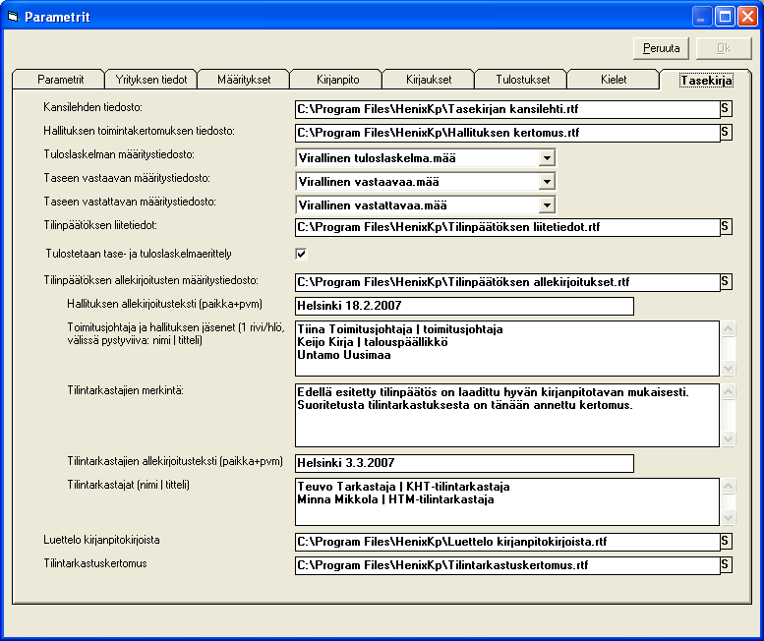Click the Peruuta button
Viewport: 764px width, 641px height.
pyautogui.click(x=661, y=48)
